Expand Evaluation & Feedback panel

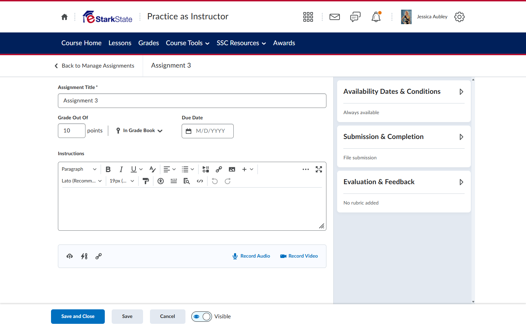click(x=404, y=182)
